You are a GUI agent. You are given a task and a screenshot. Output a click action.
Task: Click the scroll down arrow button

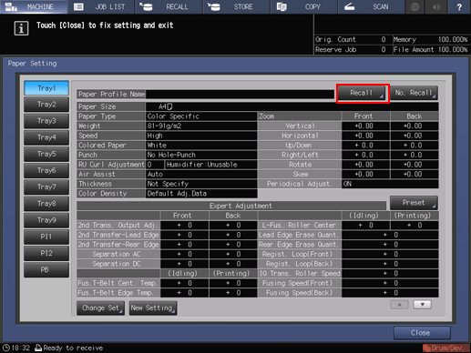pos(423,305)
